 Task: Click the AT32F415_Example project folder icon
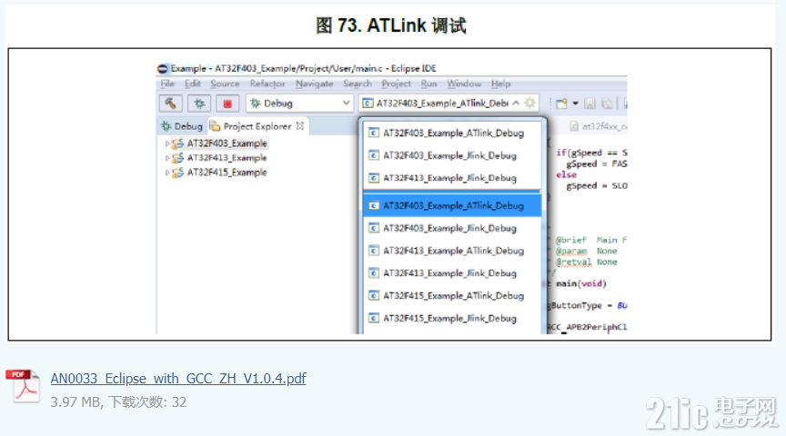pos(177,173)
